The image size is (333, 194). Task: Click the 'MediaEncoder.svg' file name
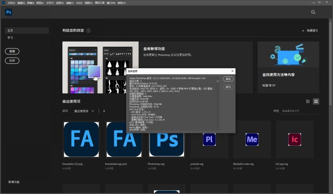243,164
